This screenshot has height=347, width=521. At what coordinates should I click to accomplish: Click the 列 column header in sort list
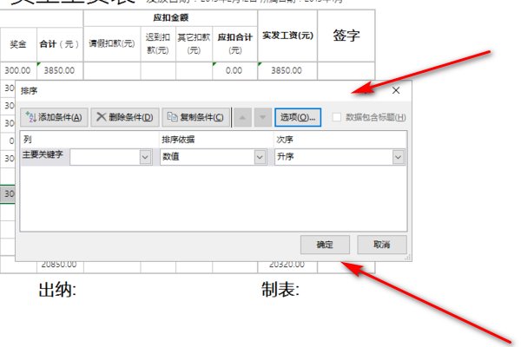[28, 140]
